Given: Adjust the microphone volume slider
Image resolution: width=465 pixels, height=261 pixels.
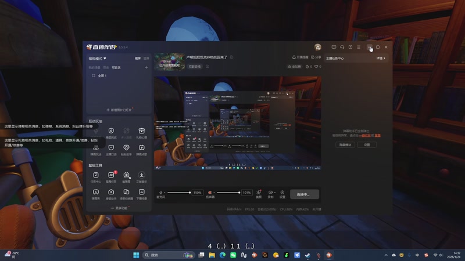Looking at the screenshot, I should click(179, 193).
